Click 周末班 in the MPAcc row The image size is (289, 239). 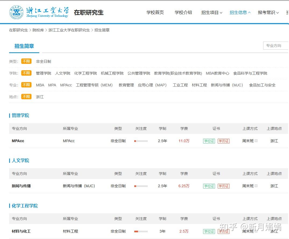pos(248,141)
